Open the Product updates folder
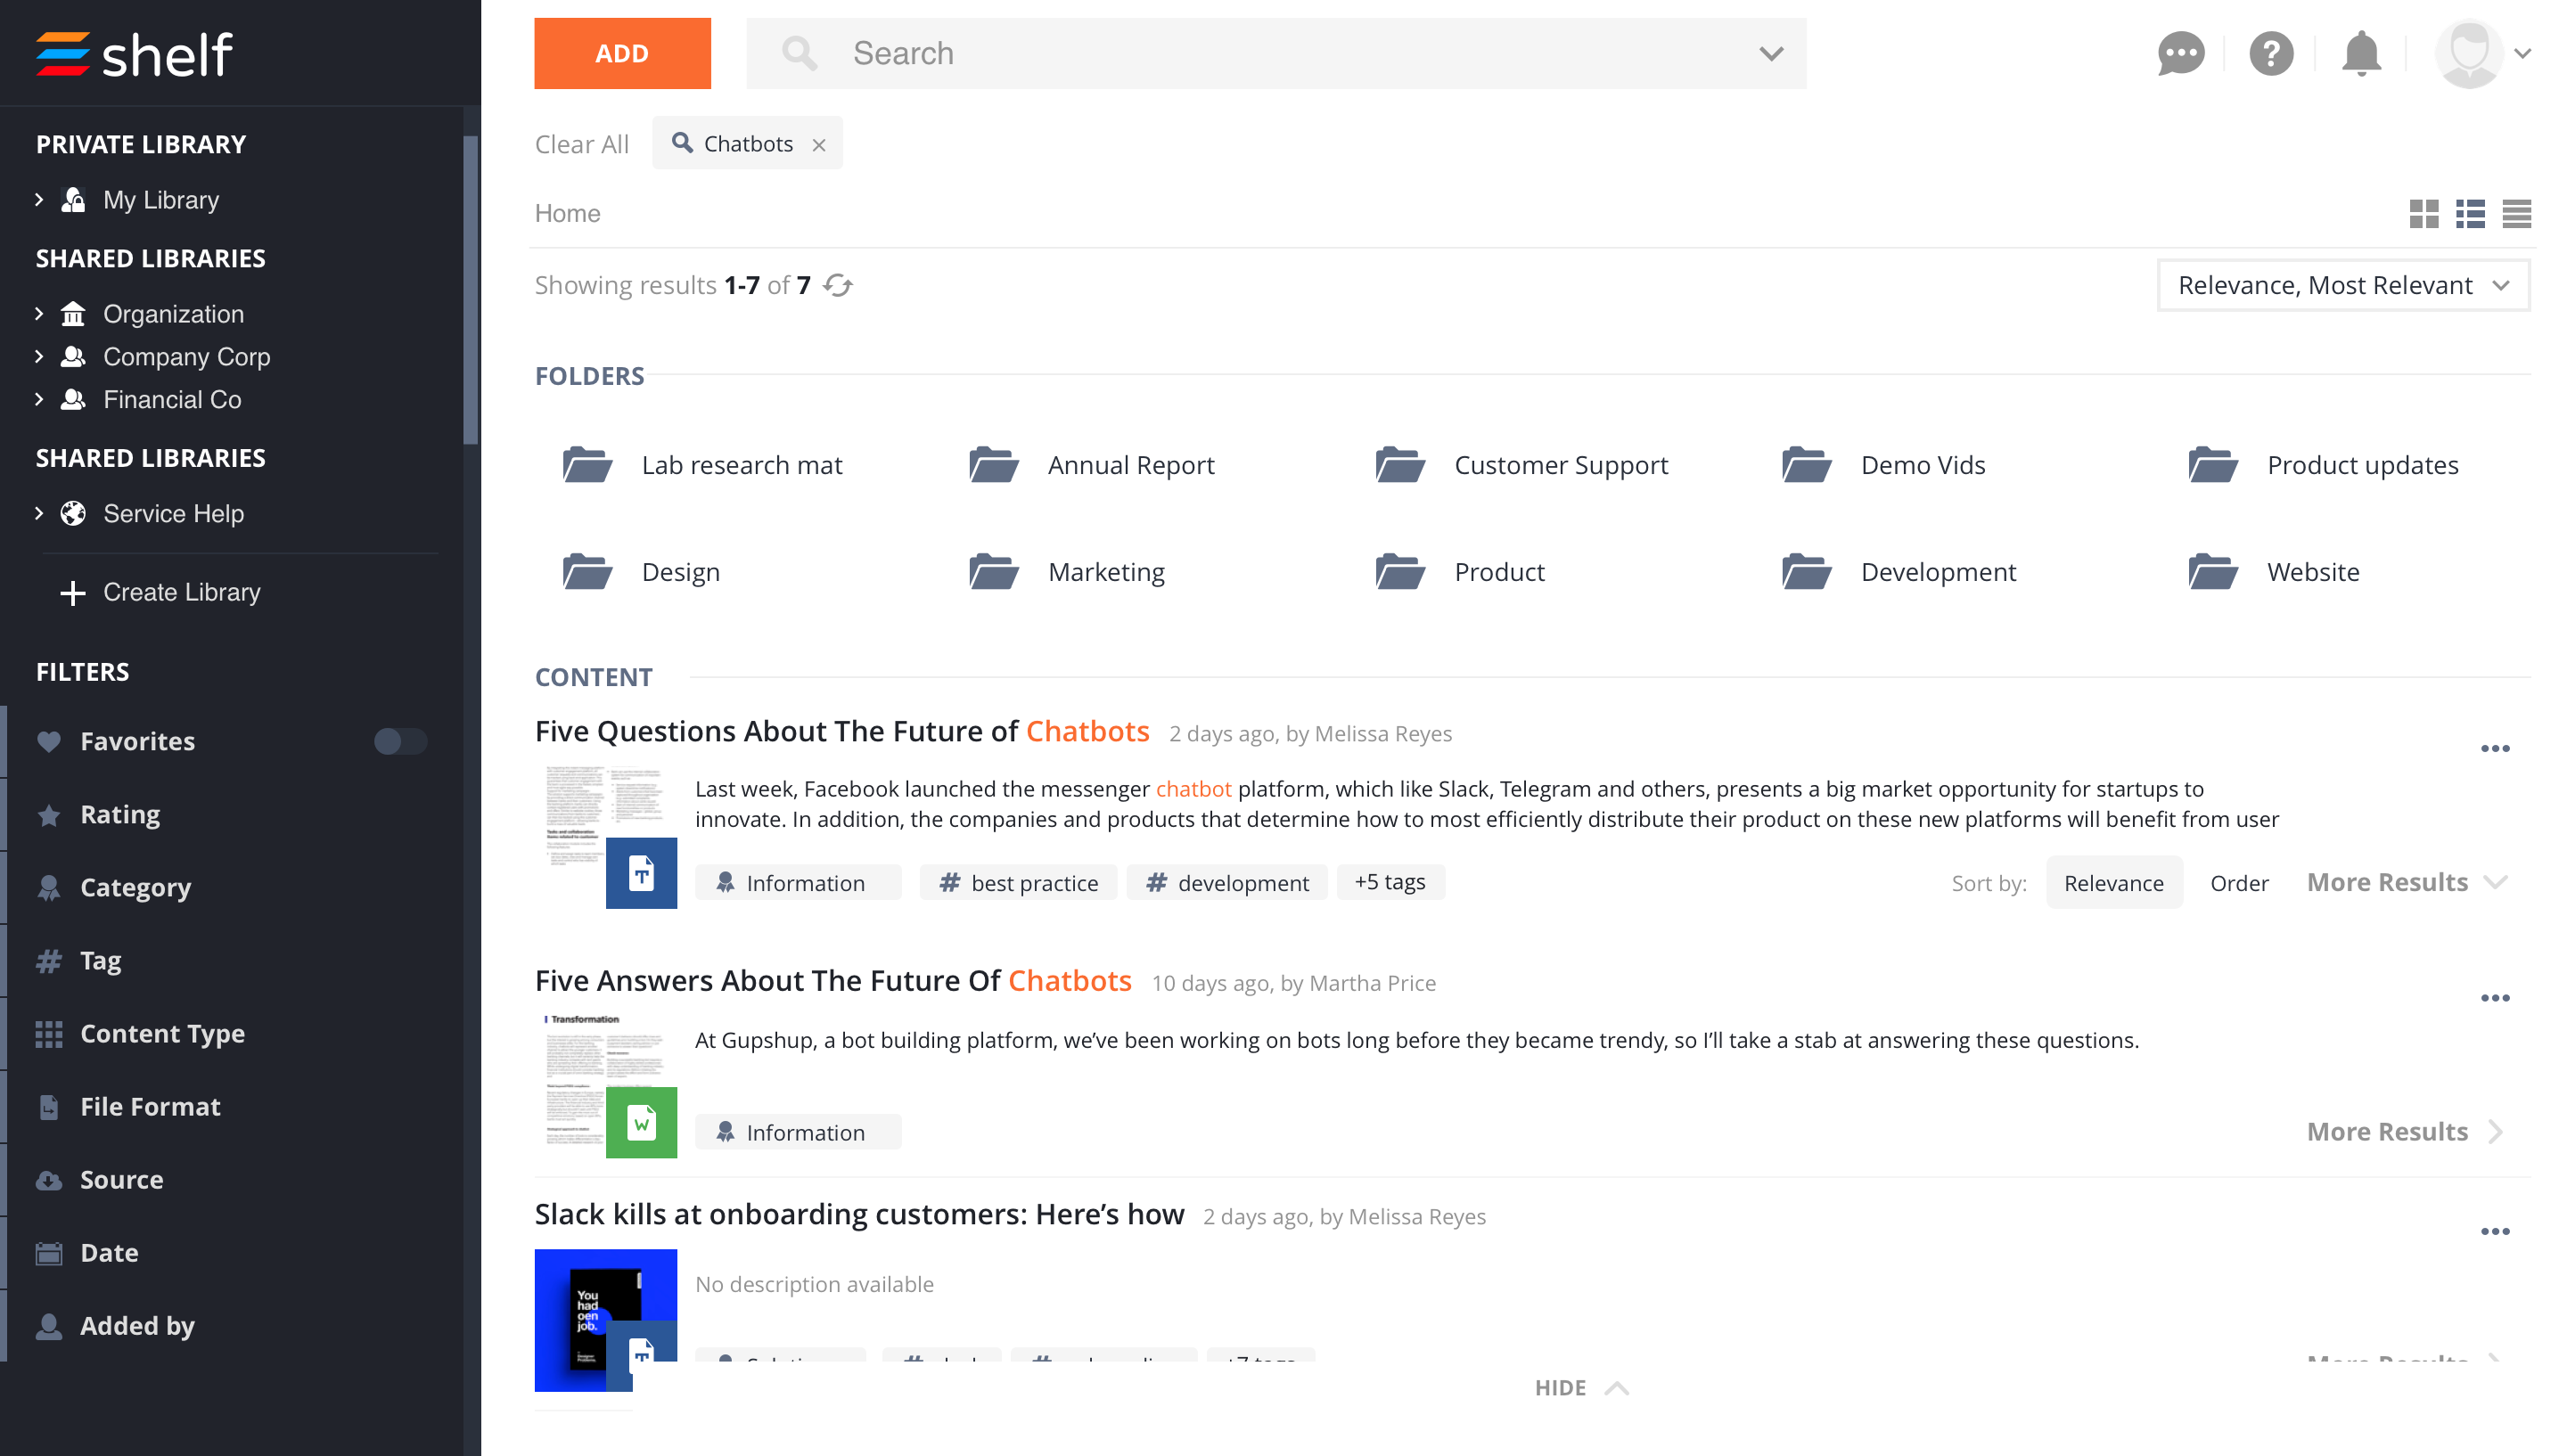The image size is (2567, 1456). (2322, 465)
